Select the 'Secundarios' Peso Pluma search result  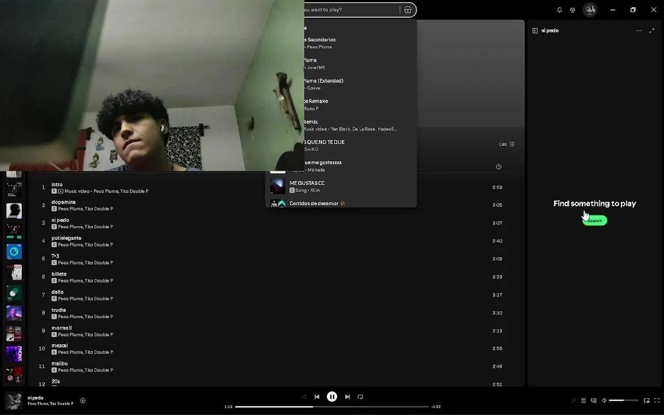click(x=360, y=43)
